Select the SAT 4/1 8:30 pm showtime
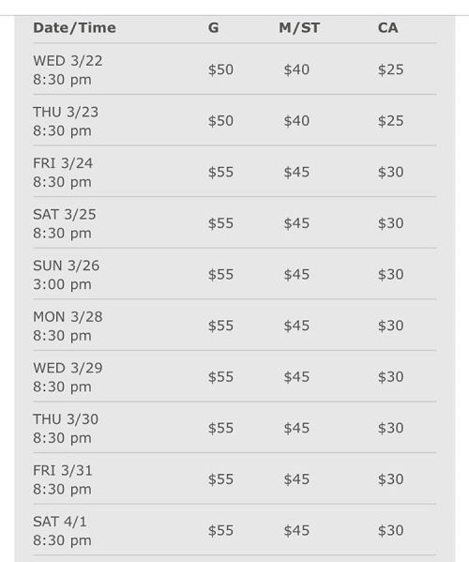The image size is (469, 562). [x=62, y=531]
